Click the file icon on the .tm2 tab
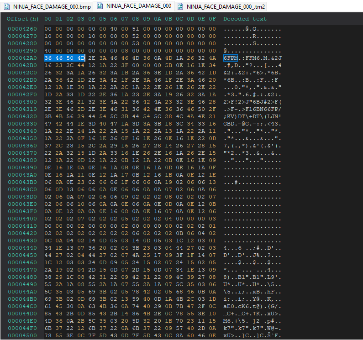 click(180, 6)
